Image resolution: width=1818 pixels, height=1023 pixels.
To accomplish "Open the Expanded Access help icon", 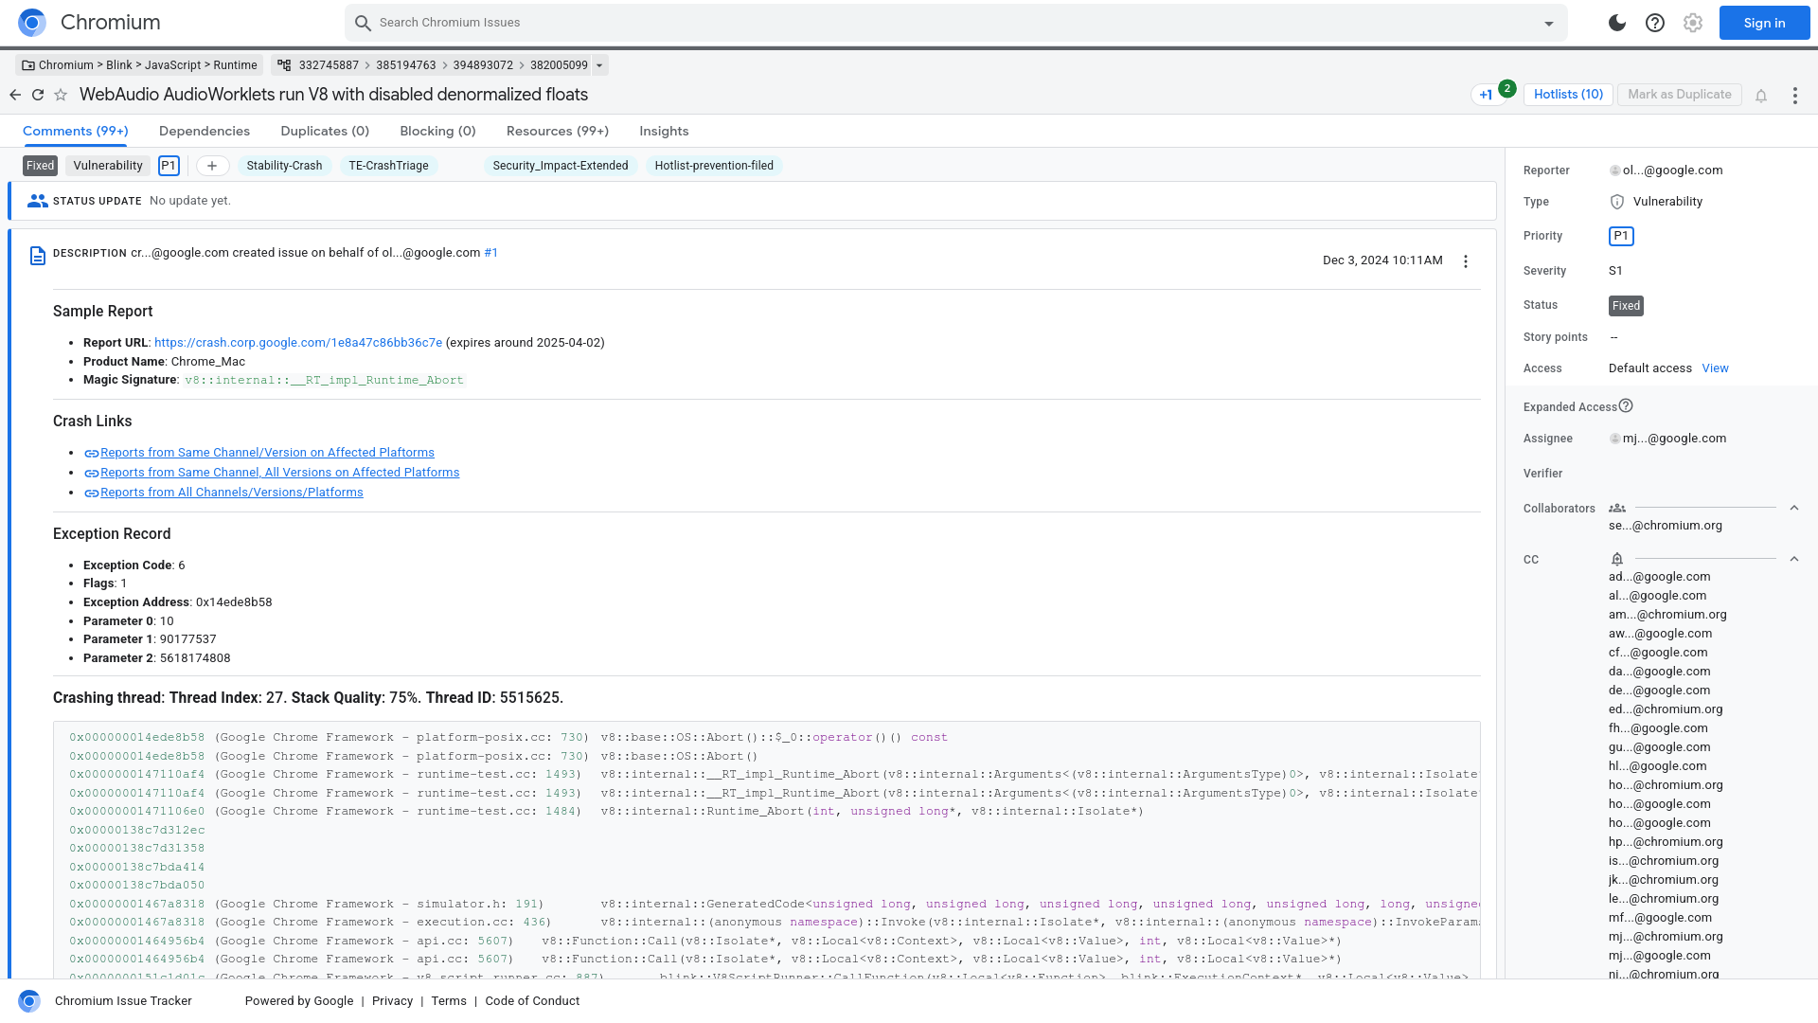I will point(1627,405).
